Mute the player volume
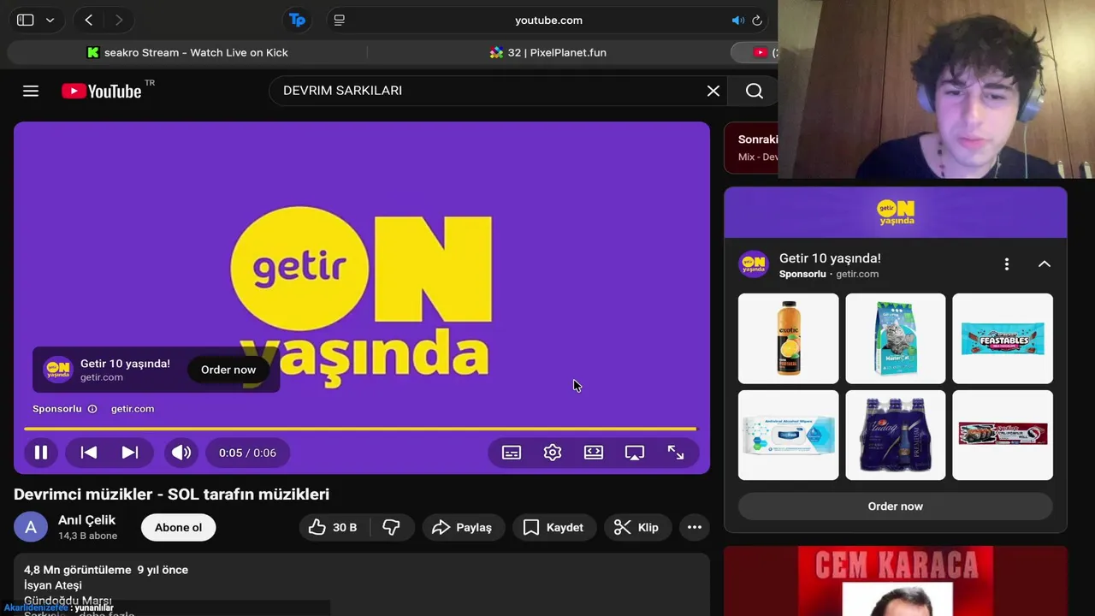1095x616 pixels. click(x=181, y=453)
